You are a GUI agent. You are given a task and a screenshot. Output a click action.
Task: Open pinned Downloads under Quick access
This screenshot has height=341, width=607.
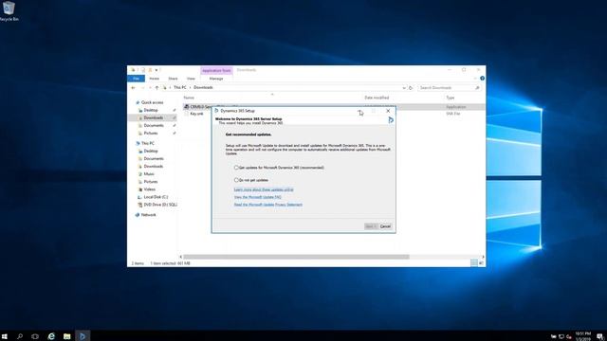(x=153, y=117)
